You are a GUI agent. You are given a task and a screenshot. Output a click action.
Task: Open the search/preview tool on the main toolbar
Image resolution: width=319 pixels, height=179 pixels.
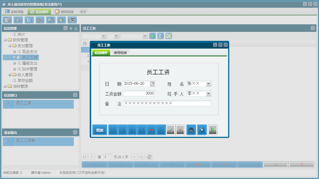(7, 20)
